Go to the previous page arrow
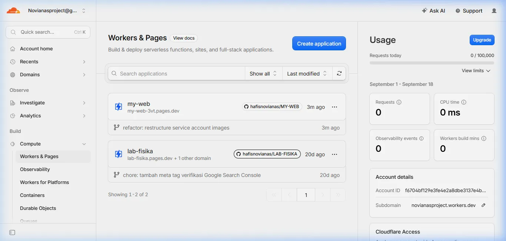This screenshot has height=241, width=506. click(x=289, y=195)
